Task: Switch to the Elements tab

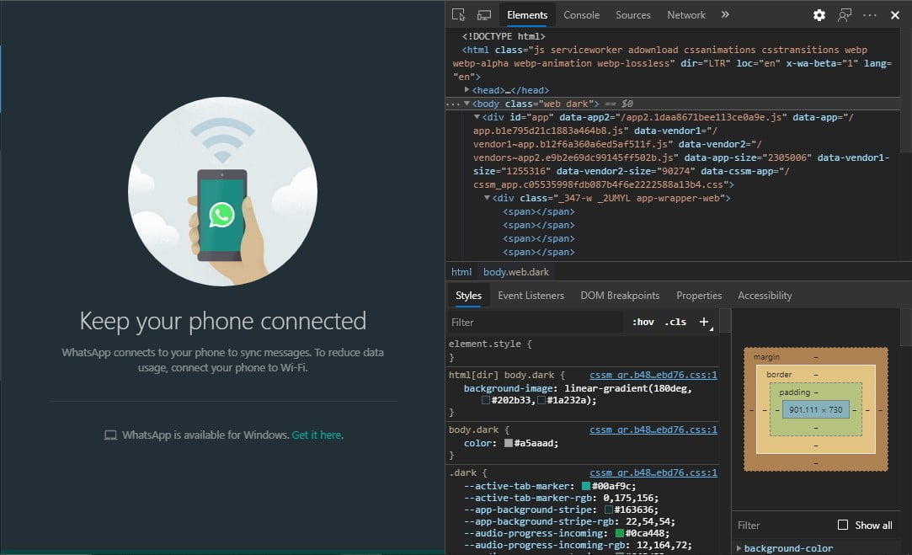Action: pos(527,15)
